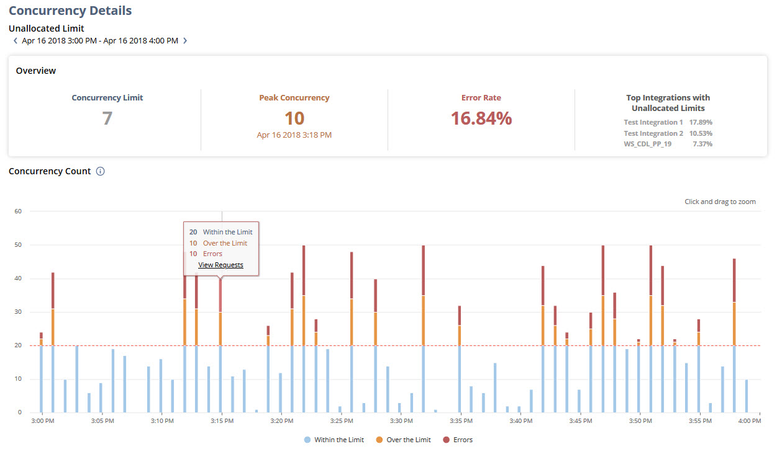Click the peak time Apr 16 2018 3:18 PM

tap(294, 135)
